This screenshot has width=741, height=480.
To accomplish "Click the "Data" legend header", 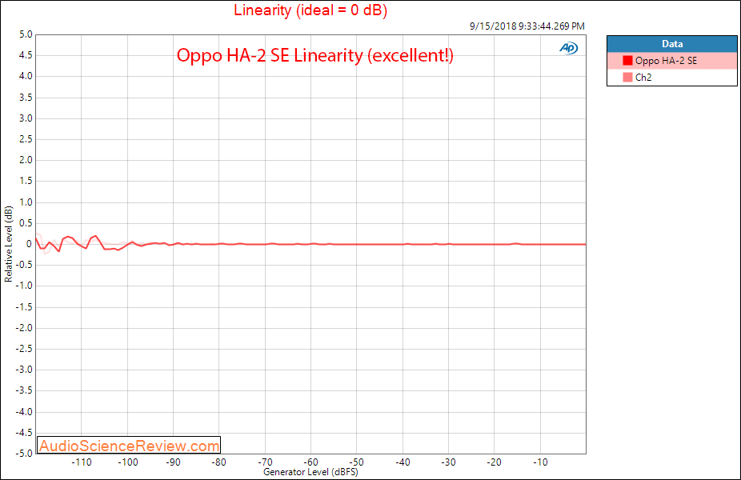I will [x=672, y=44].
